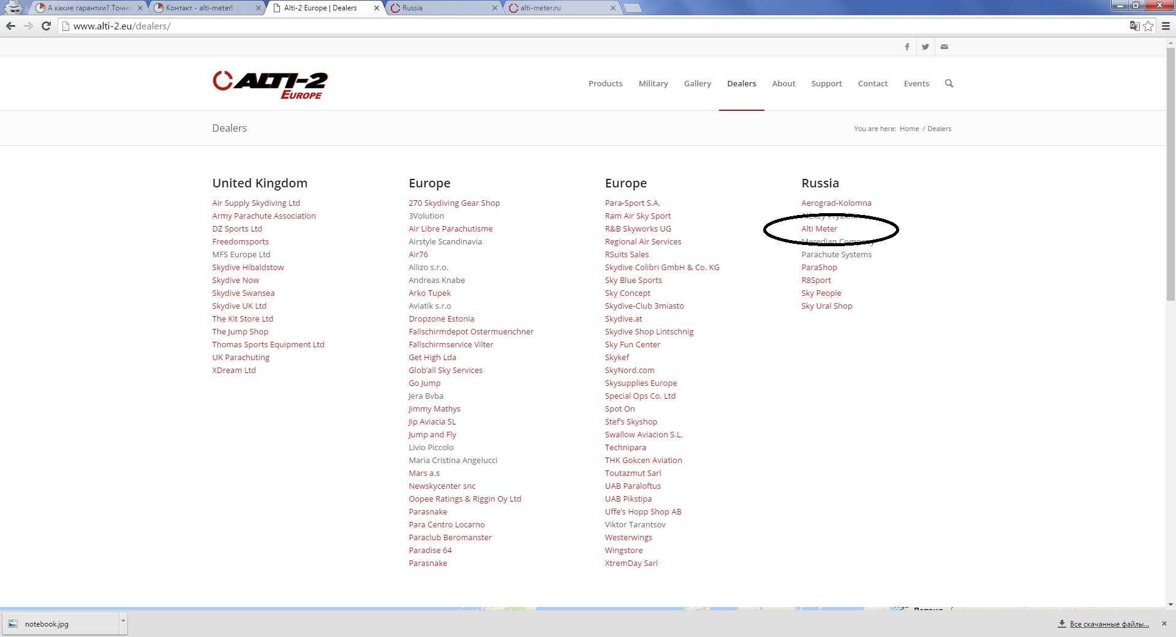Open Paradise 64 link
Image resolution: width=1176 pixels, height=637 pixels.
[x=430, y=550]
